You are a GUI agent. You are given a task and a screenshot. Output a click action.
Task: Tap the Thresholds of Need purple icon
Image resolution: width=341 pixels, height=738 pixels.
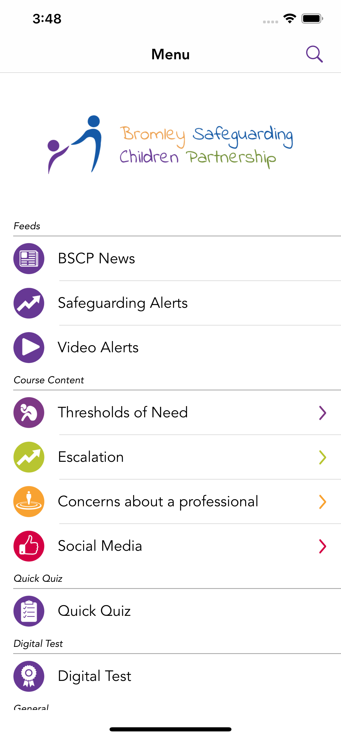(x=29, y=413)
